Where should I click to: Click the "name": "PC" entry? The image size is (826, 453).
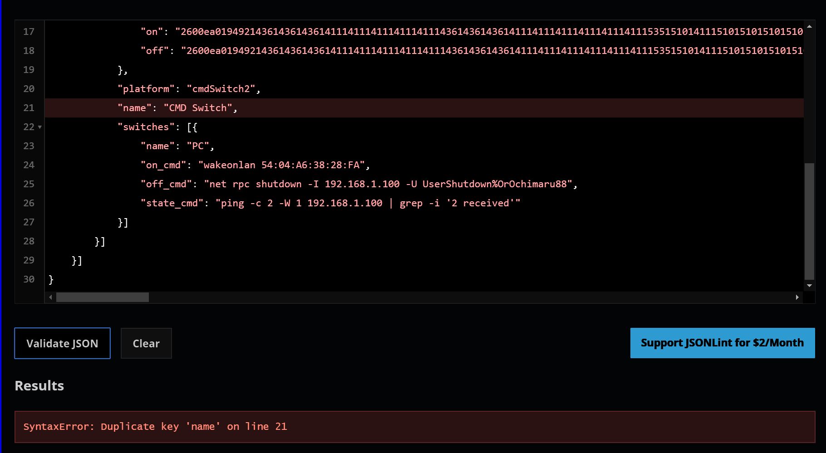point(177,146)
